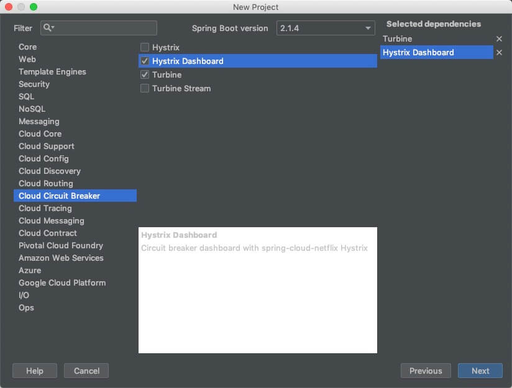Uncheck the Hystrix Dashboard checkbox
This screenshot has height=388, width=512.
pyautogui.click(x=145, y=61)
